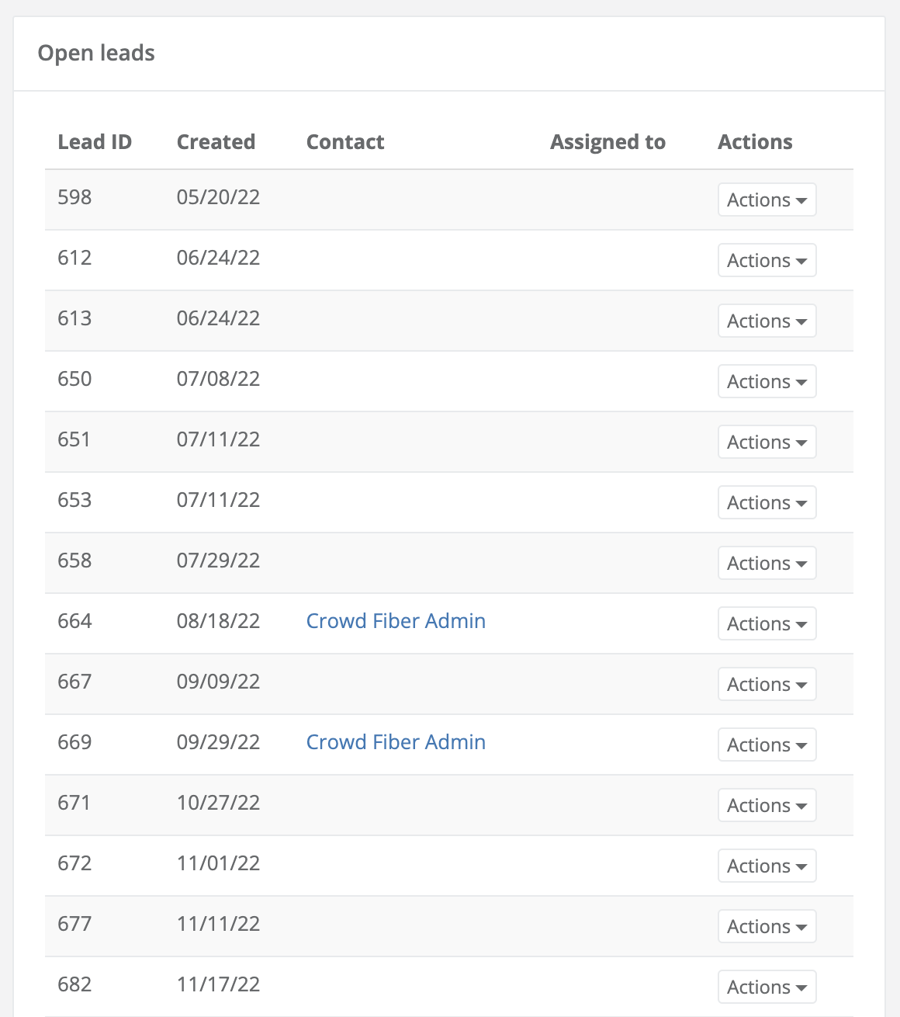Image resolution: width=900 pixels, height=1017 pixels.
Task: Select the Open leads panel title
Action: tap(96, 53)
